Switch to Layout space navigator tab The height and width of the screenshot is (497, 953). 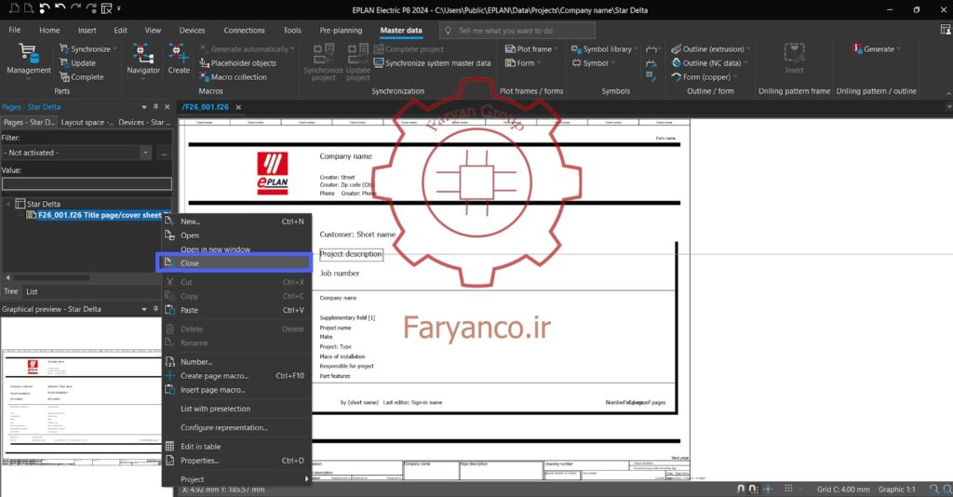pyautogui.click(x=87, y=122)
